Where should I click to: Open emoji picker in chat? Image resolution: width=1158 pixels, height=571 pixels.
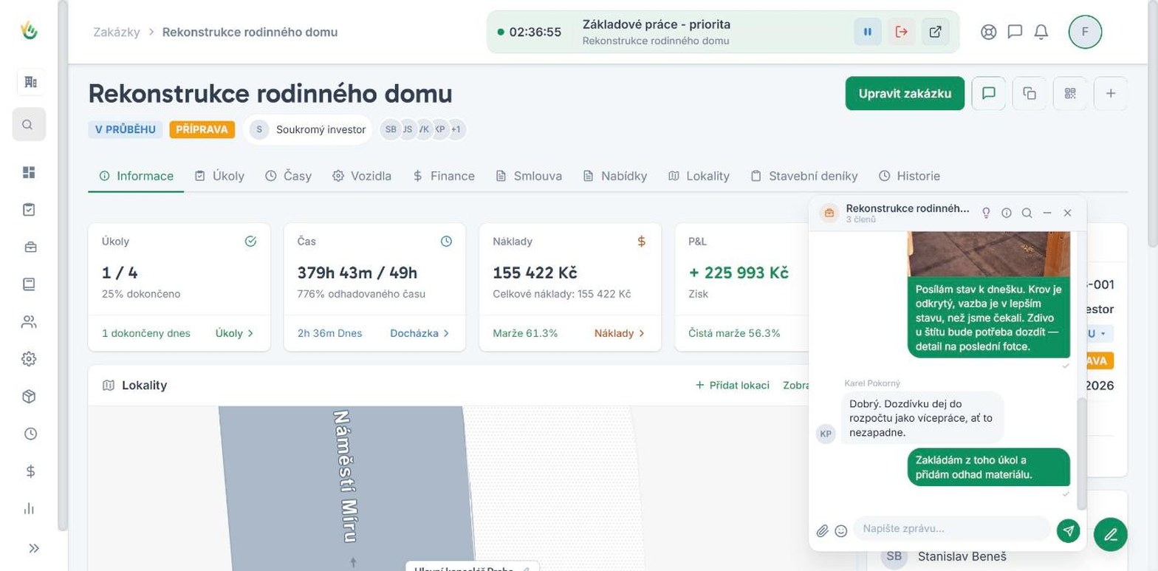click(x=840, y=530)
